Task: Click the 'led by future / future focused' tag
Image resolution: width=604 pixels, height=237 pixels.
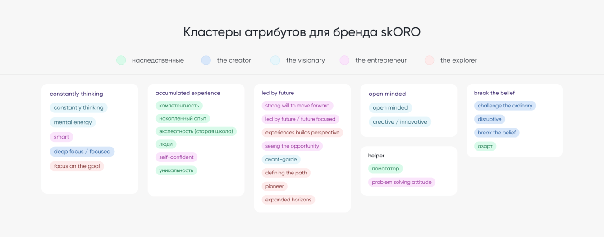Action: [301, 119]
